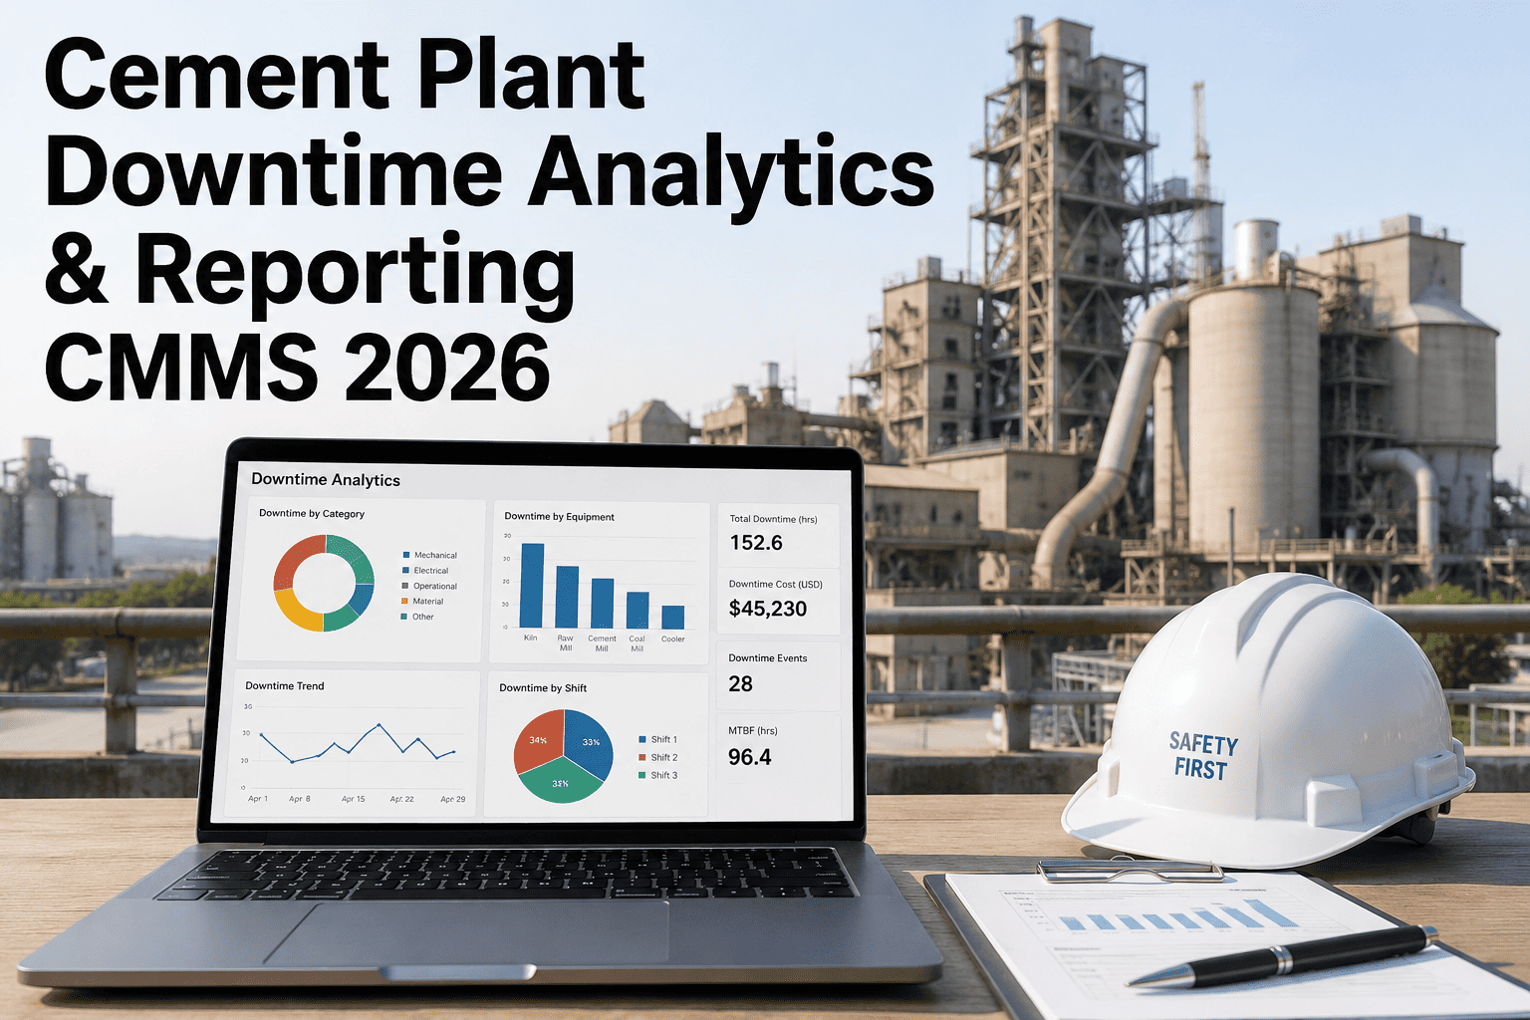1530x1020 pixels.
Task: Click the green bottom pie slice
Action: tap(561, 783)
